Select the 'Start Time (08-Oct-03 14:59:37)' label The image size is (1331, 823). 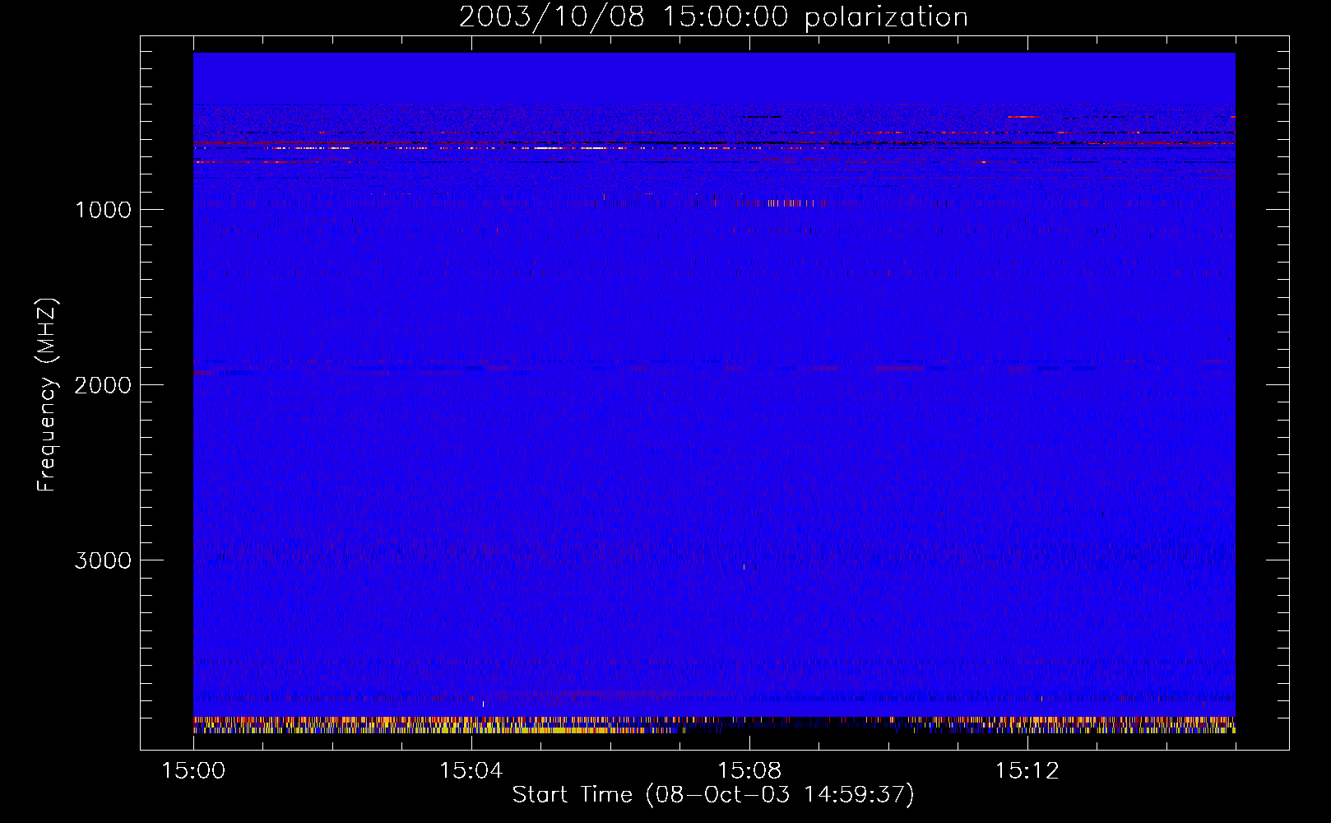coord(713,795)
